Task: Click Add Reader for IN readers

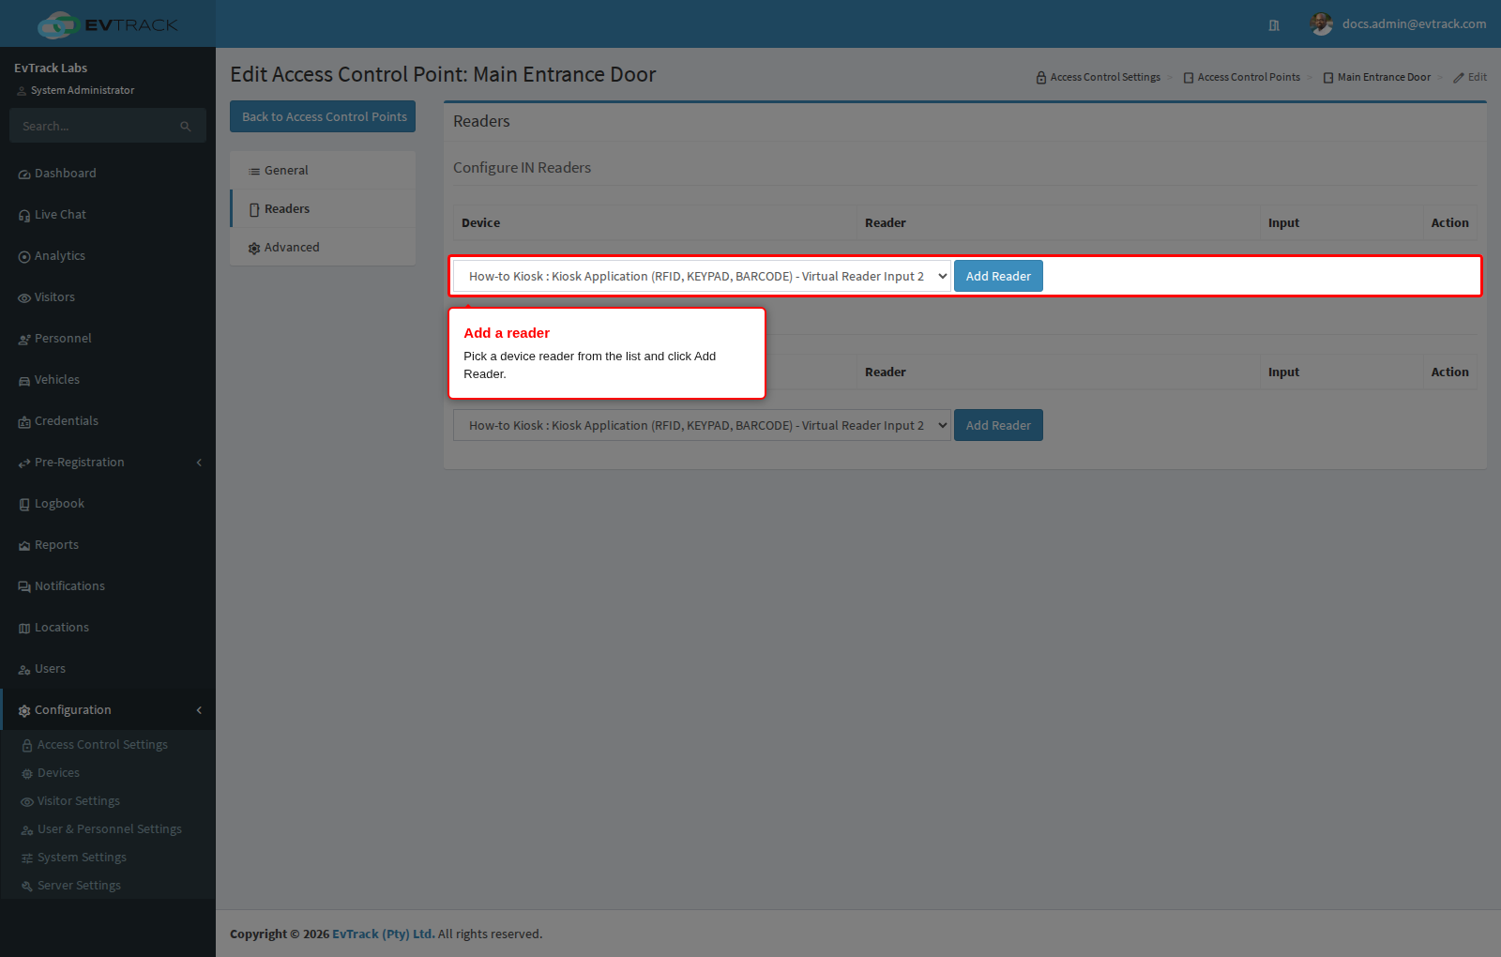Action: pyautogui.click(x=998, y=276)
